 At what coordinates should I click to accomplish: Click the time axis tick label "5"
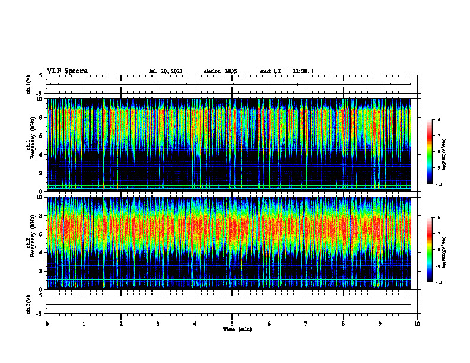tap(232, 324)
